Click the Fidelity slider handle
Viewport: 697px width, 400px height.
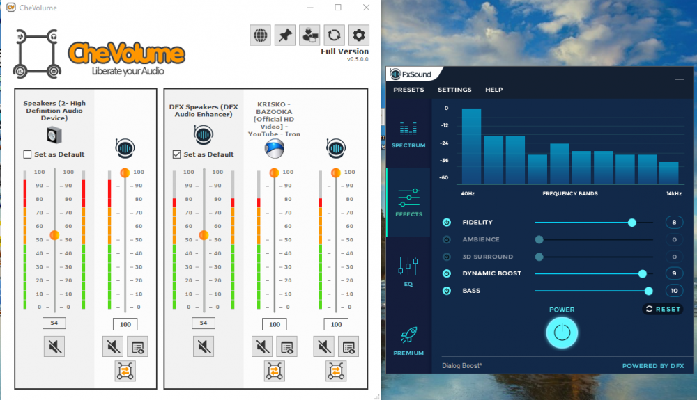click(x=631, y=223)
